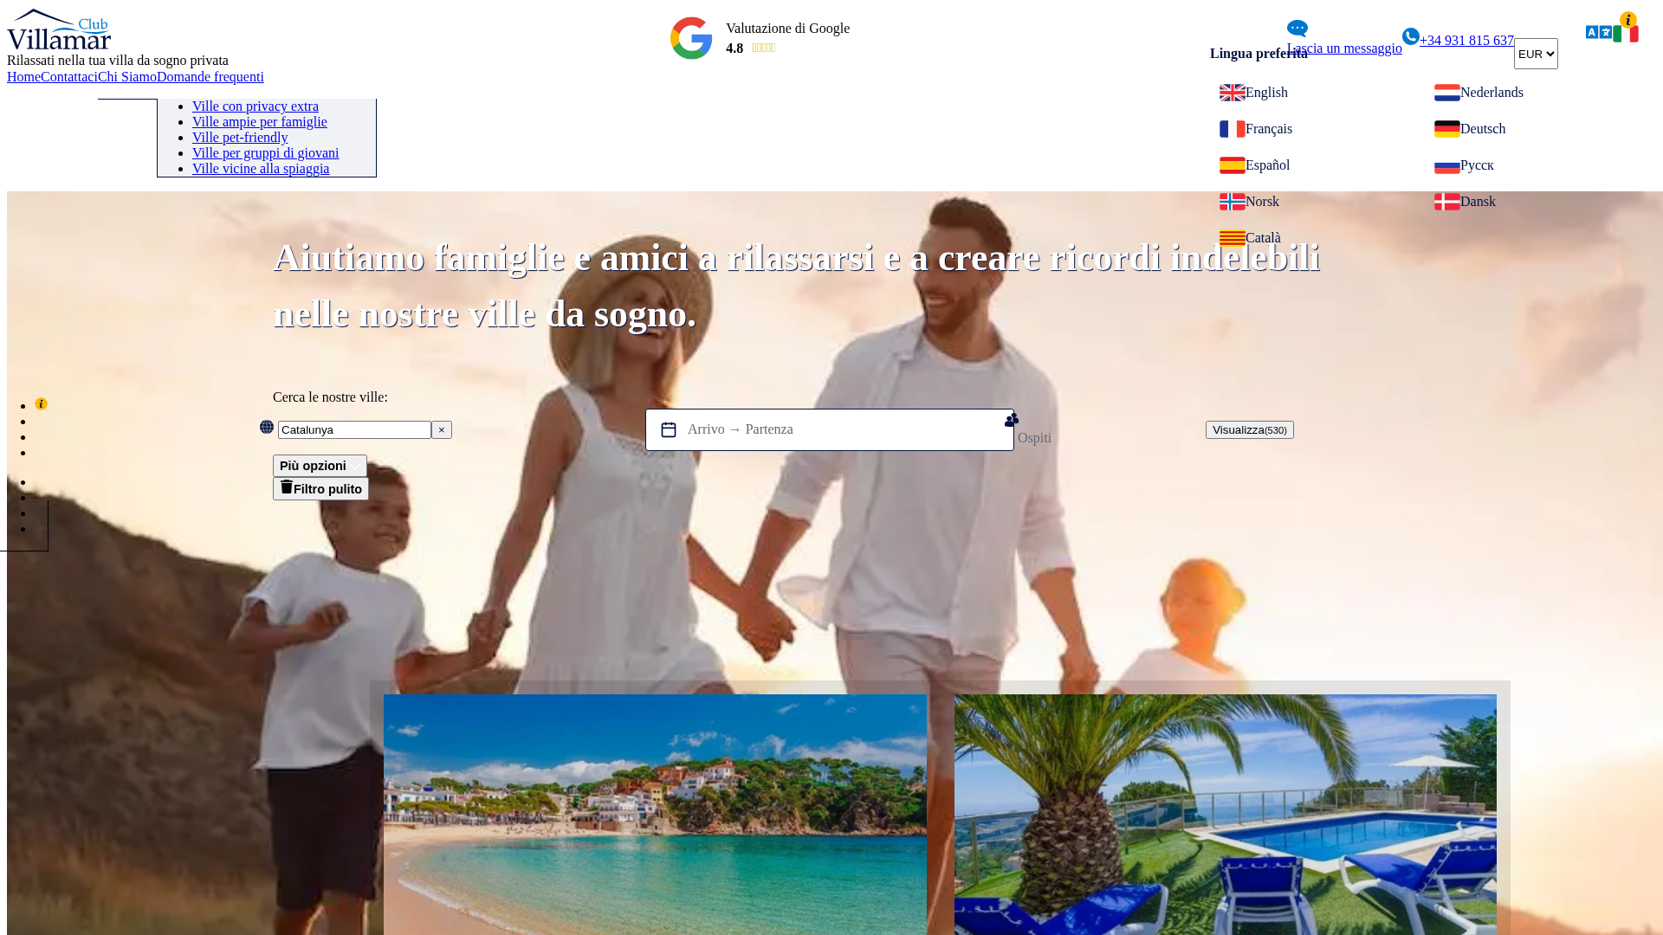Click the "Cerca le nostre ville:" label
Image resolution: width=1663 pixels, height=935 pixels.
(330, 397)
